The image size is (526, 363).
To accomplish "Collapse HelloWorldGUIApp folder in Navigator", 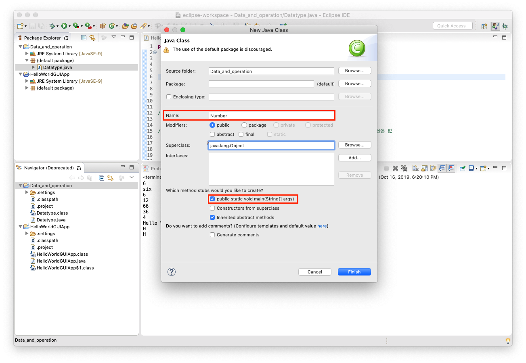I will point(20,227).
